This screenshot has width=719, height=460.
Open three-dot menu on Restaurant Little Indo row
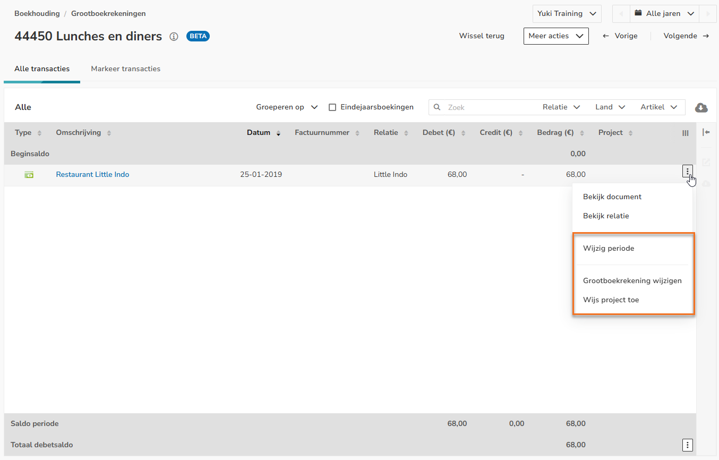click(688, 171)
